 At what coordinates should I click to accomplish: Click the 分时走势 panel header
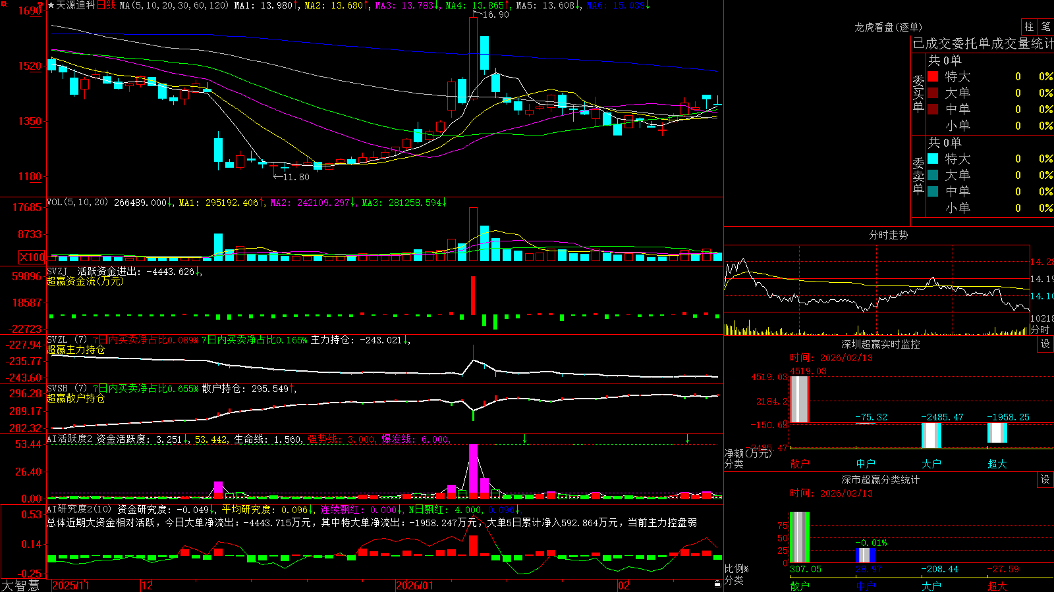point(888,235)
